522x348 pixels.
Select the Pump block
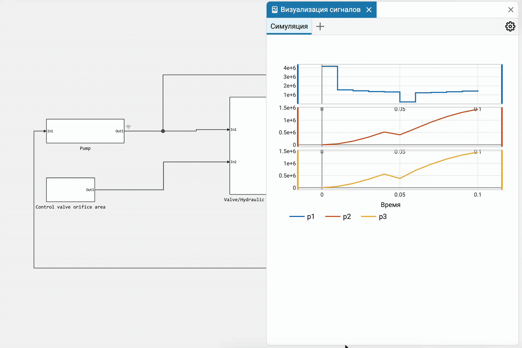85,131
